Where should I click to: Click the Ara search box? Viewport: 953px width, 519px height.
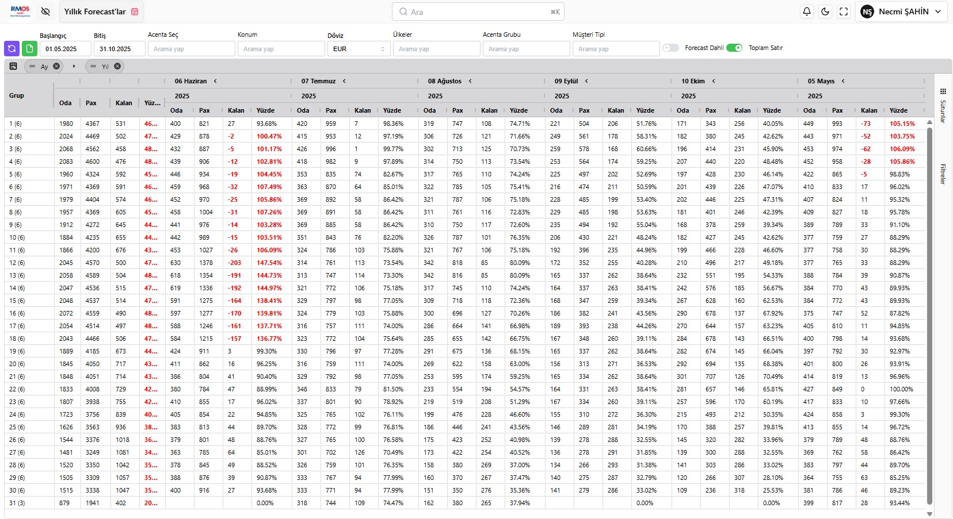coord(478,11)
